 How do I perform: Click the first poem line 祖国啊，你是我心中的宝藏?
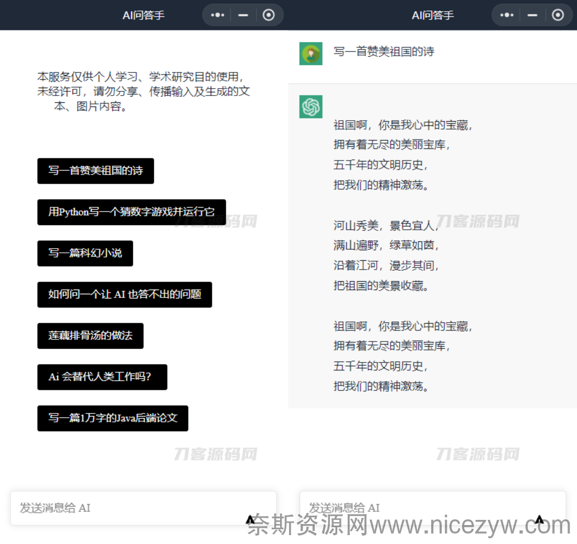tap(402, 125)
